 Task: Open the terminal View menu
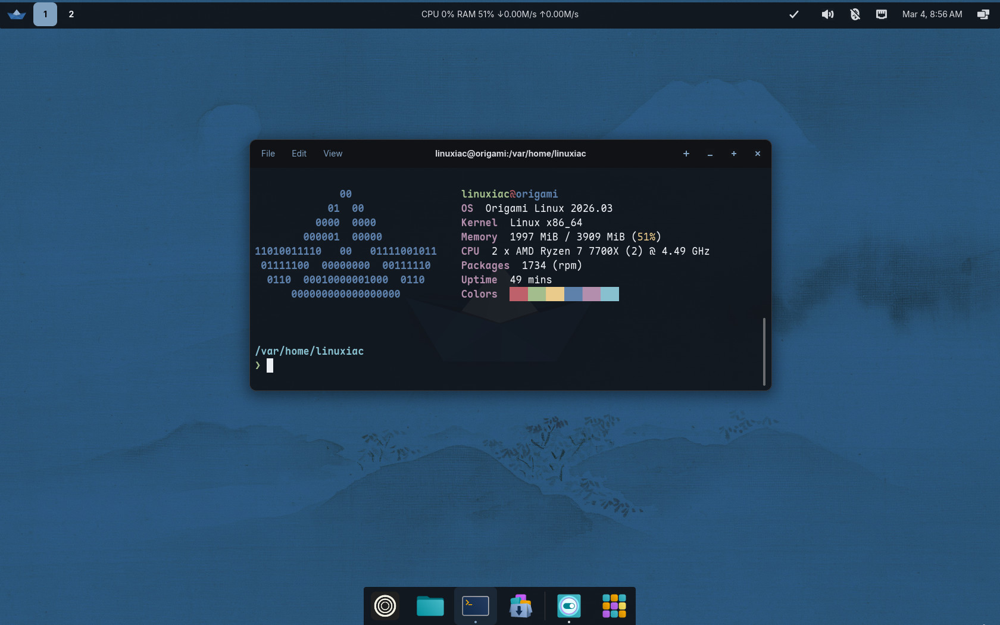tap(333, 154)
